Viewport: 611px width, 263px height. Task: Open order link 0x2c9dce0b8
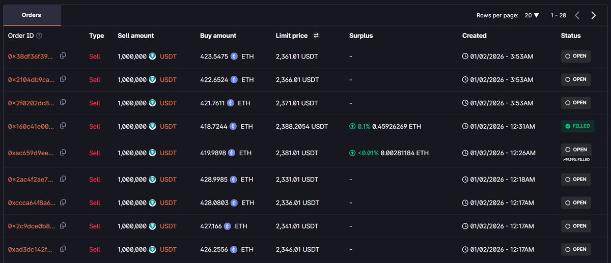point(31,226)
